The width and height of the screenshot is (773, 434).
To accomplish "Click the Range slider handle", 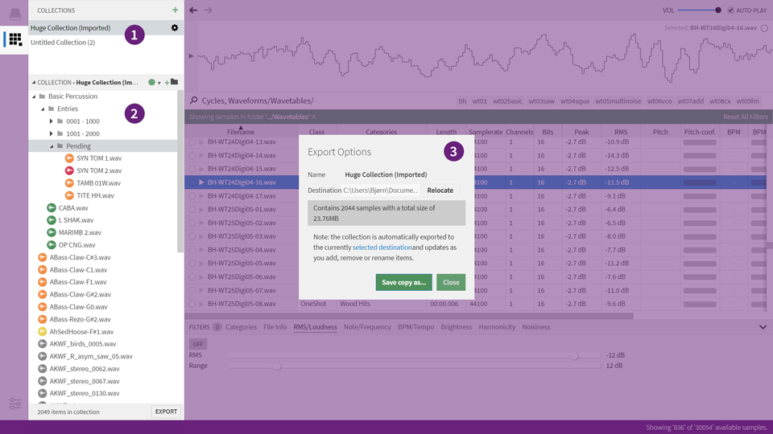I will [x=277, y=366].
